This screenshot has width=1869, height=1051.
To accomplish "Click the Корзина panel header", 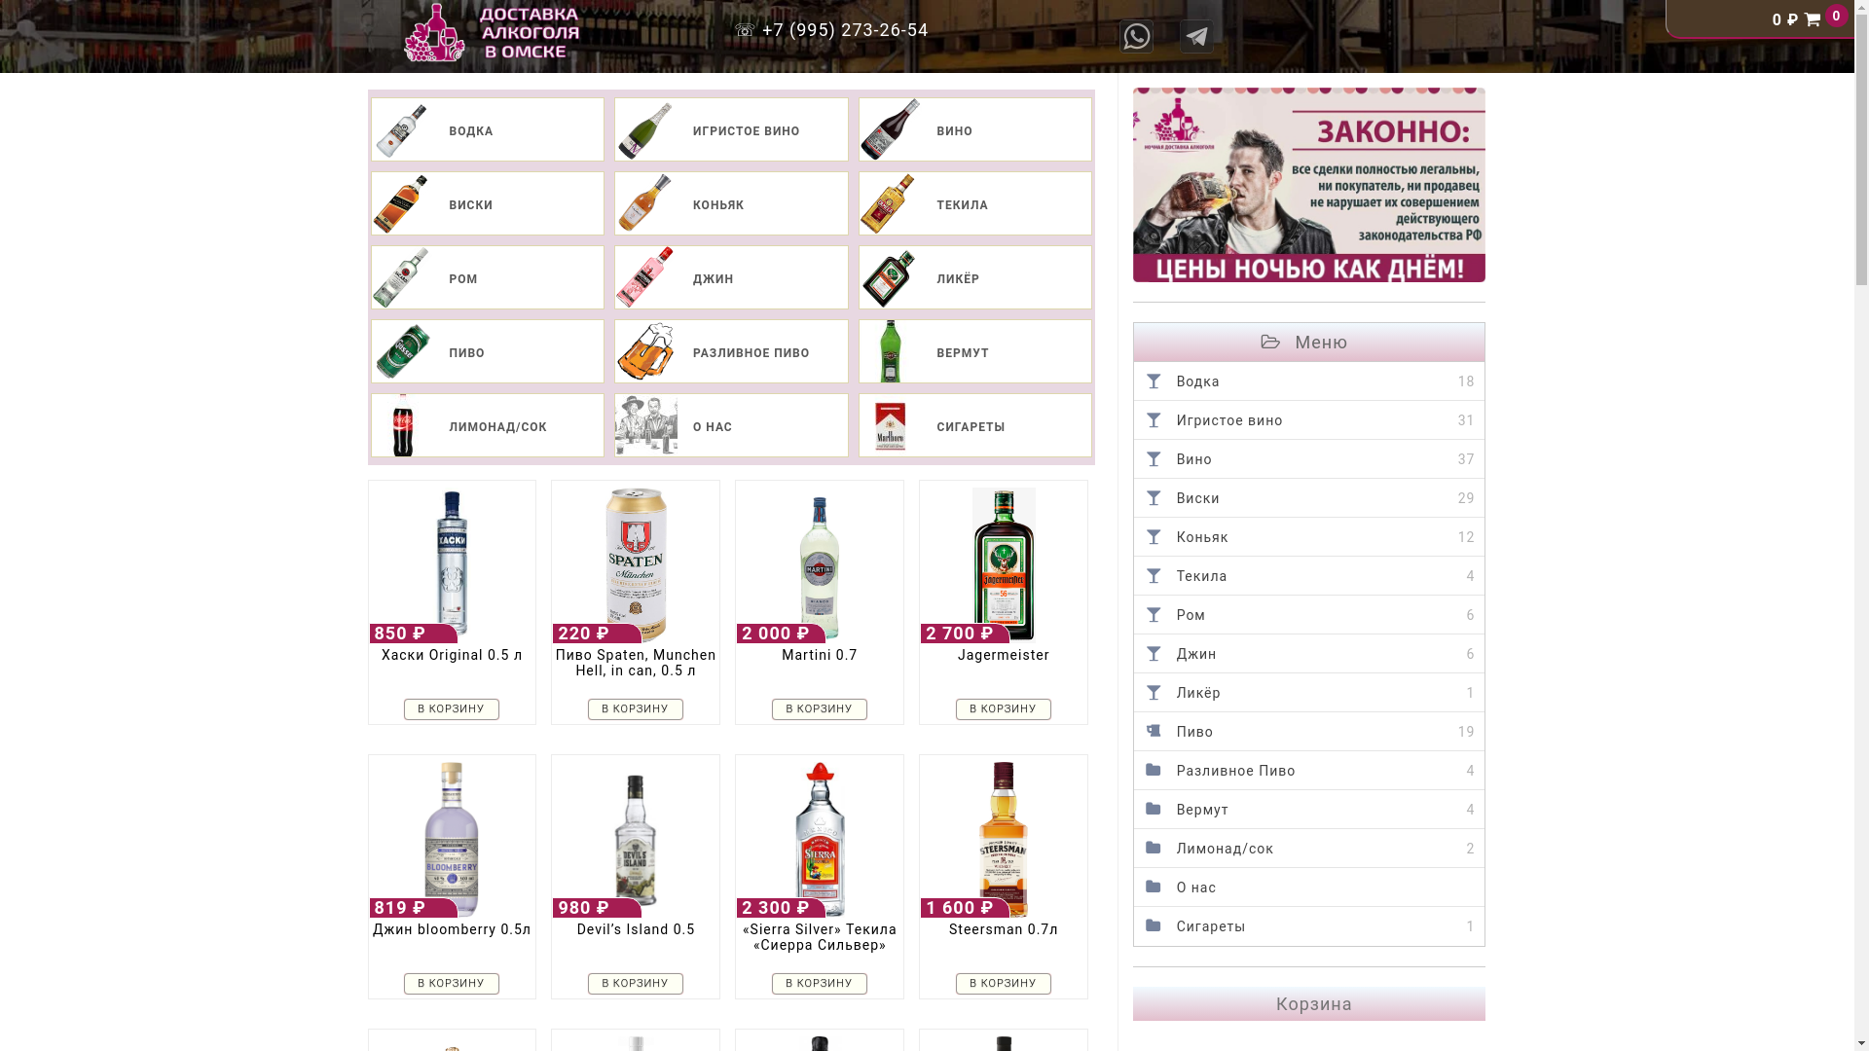I will coord(1308,1003).
